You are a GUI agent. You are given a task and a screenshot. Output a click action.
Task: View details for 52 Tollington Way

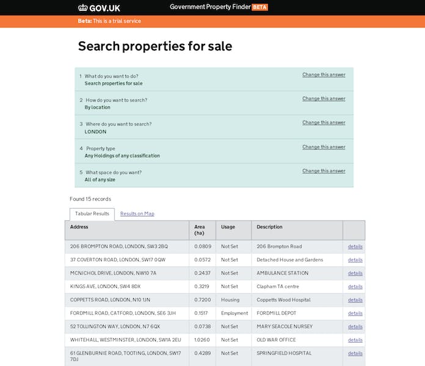[355, 327]
